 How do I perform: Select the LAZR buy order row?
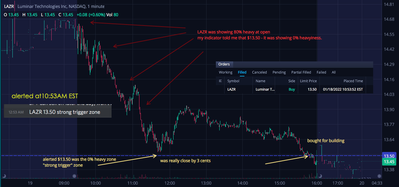(x=294, y=90)
